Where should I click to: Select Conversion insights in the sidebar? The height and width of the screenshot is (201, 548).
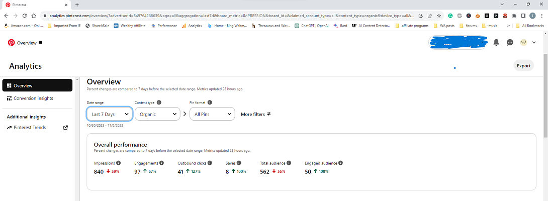click(x=33, y=98)
